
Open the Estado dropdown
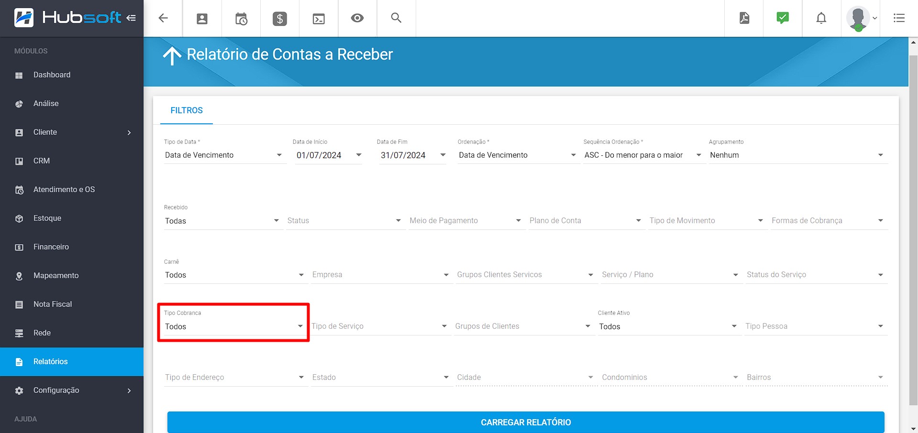[x=382, y=378]
